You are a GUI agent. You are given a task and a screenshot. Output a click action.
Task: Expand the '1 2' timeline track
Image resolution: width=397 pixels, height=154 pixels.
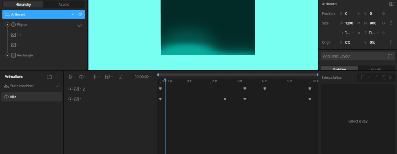pos(71,89)
